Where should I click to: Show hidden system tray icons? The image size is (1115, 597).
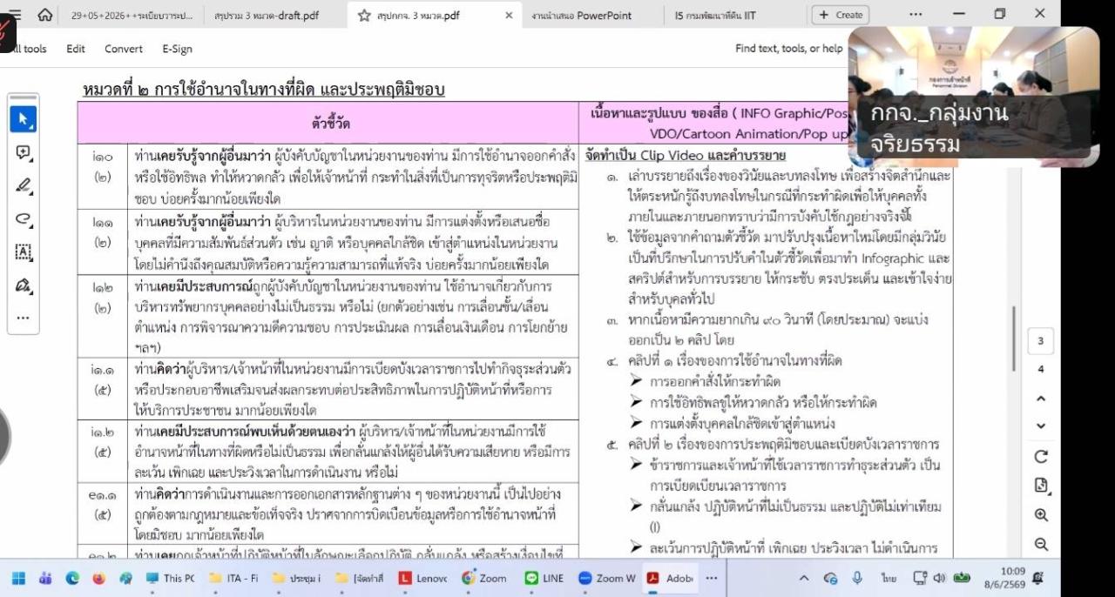(804, 578)
